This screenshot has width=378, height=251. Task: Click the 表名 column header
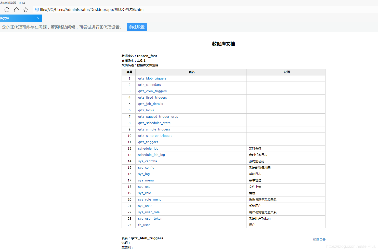click(x=191, y=72)
